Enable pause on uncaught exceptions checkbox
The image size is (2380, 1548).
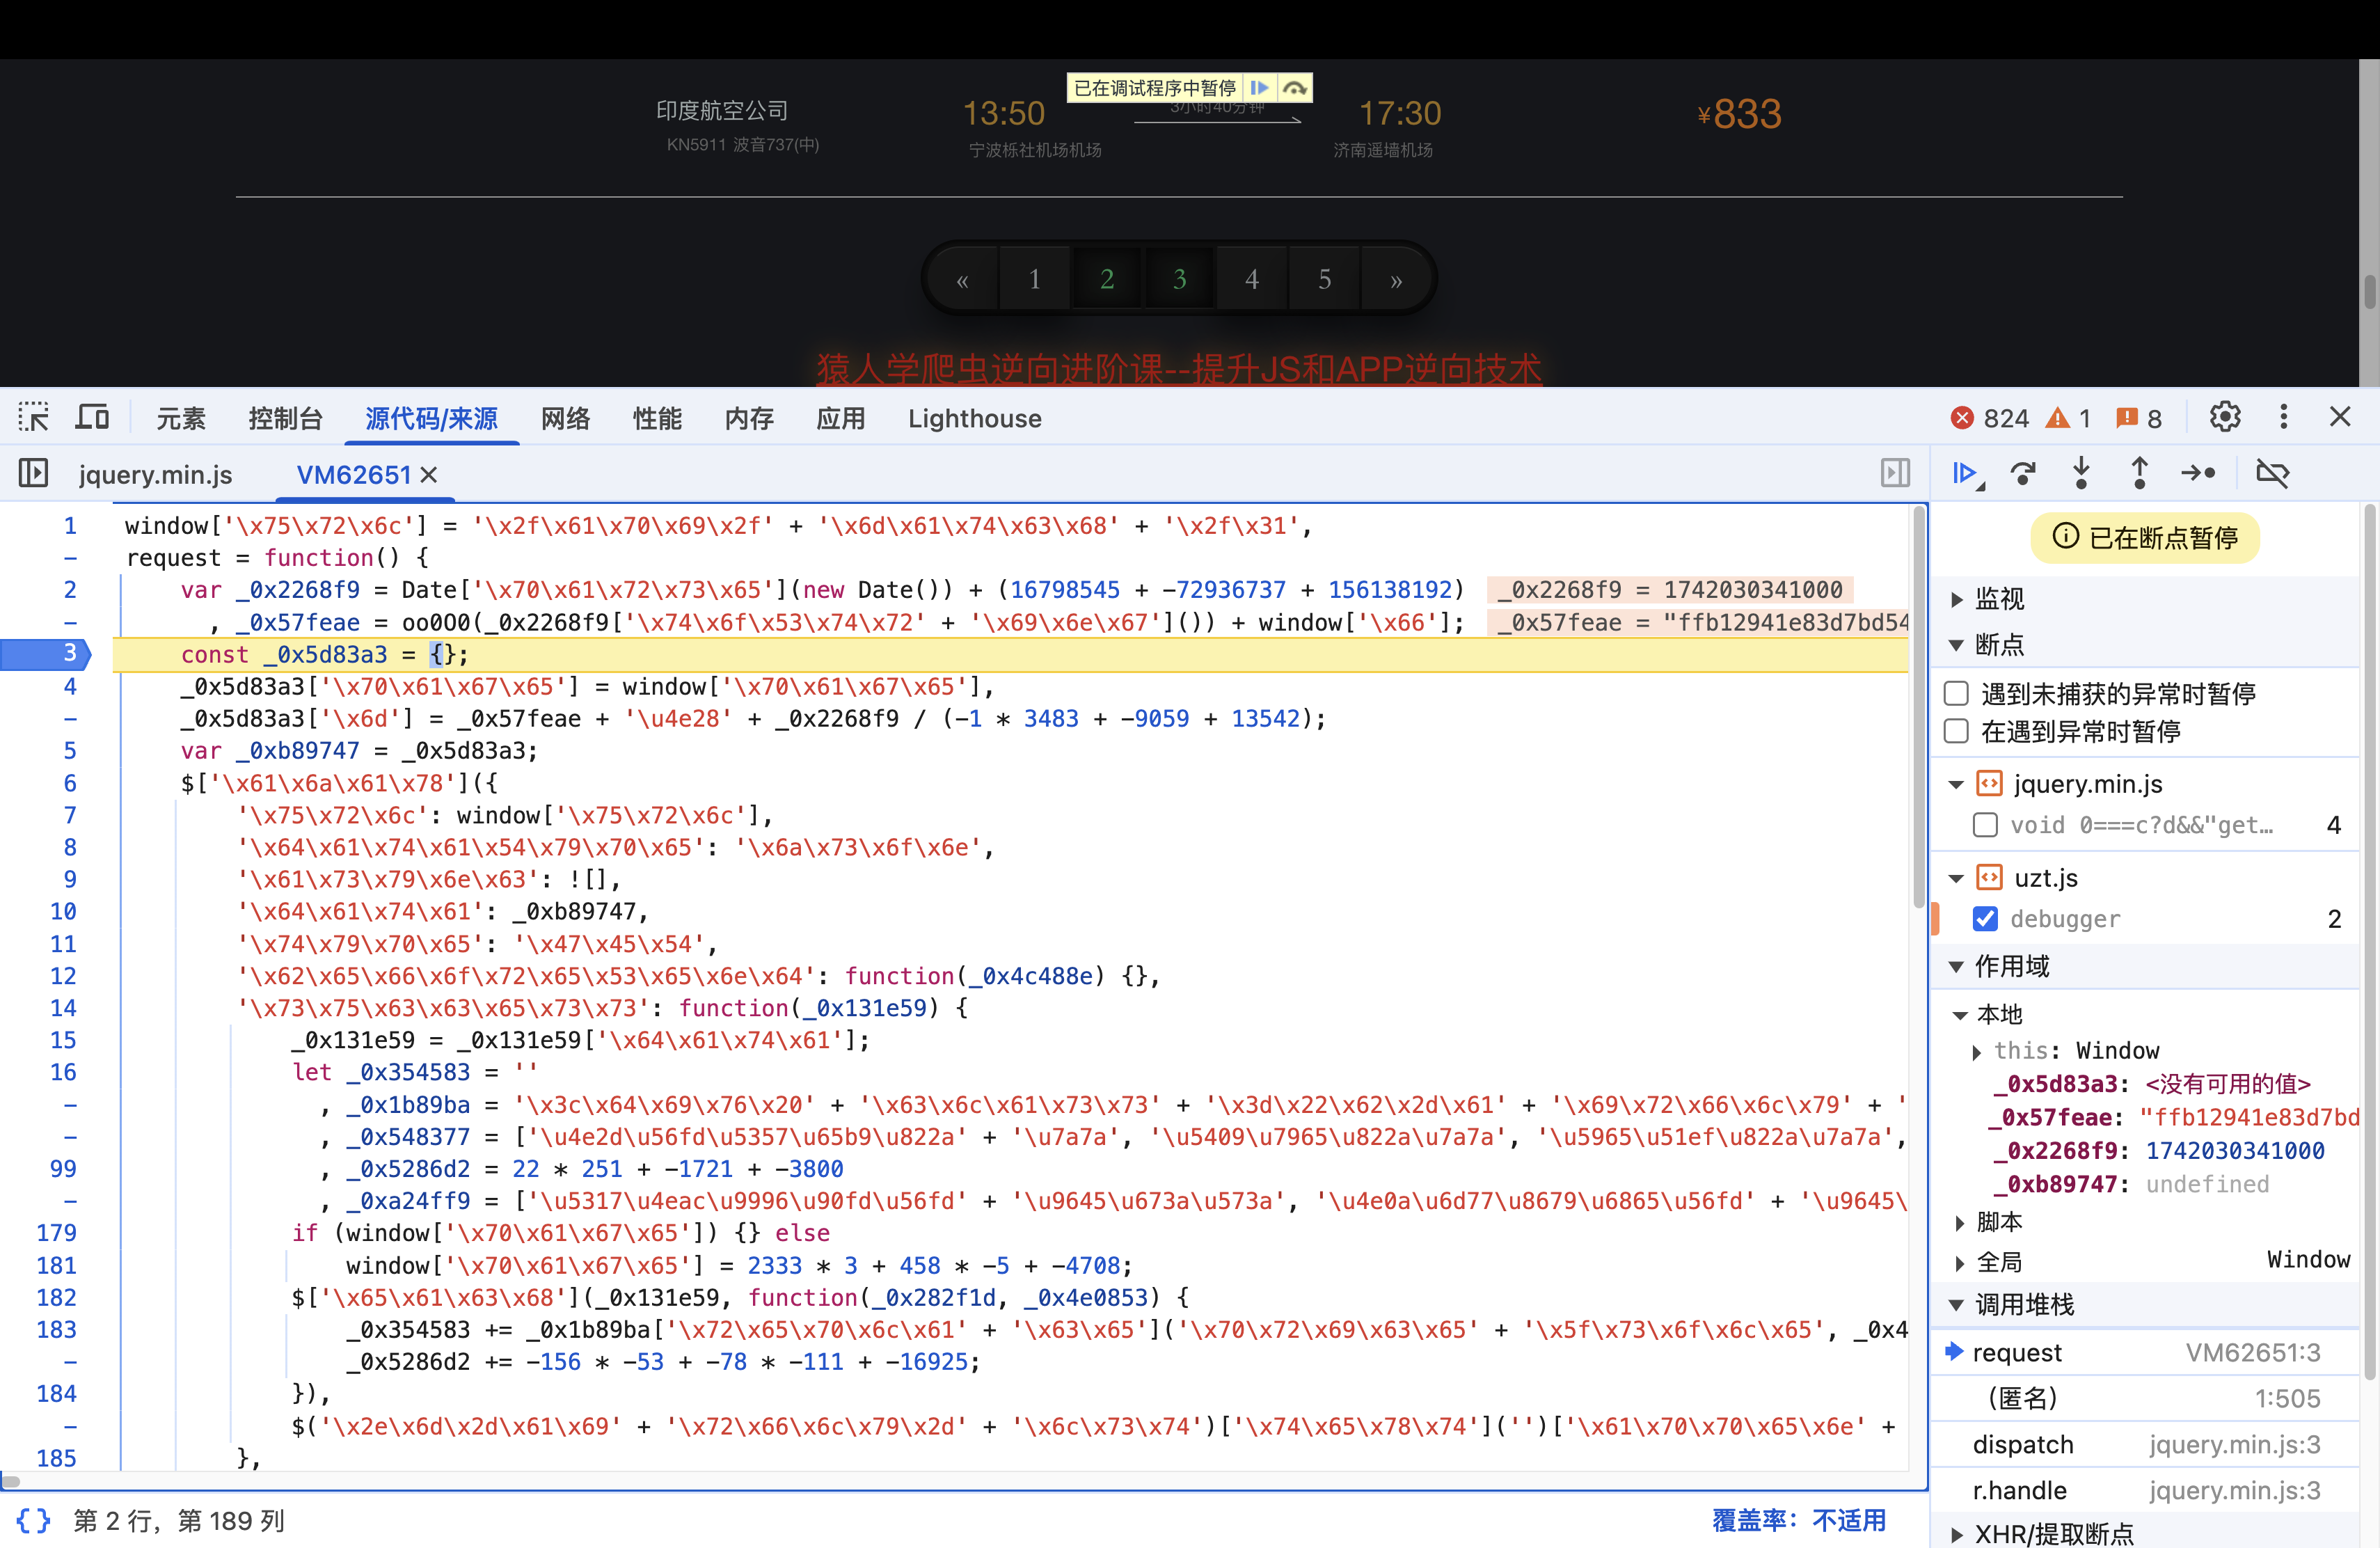pyautogui.click(x=1956, y=693)
